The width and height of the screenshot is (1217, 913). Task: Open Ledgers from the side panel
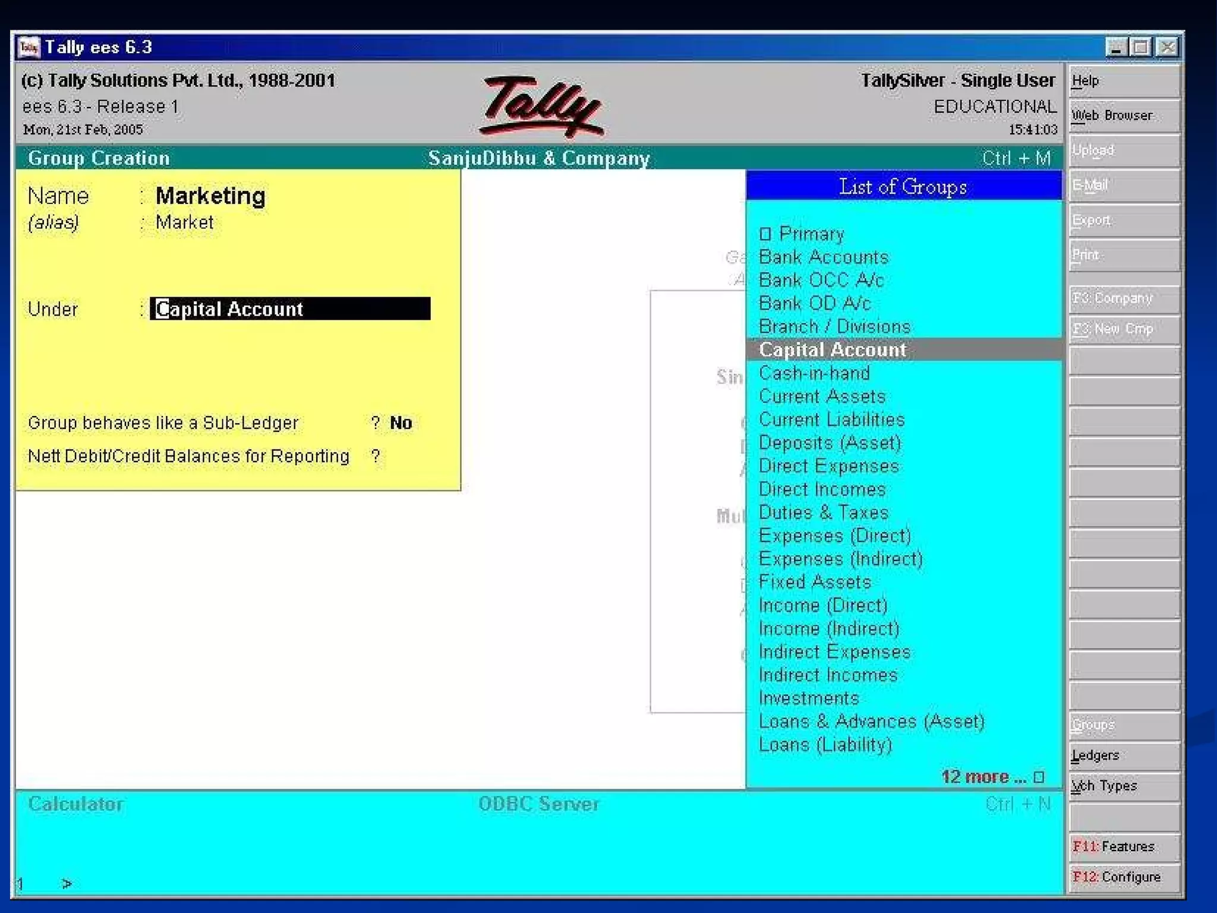click(1123, 755)
